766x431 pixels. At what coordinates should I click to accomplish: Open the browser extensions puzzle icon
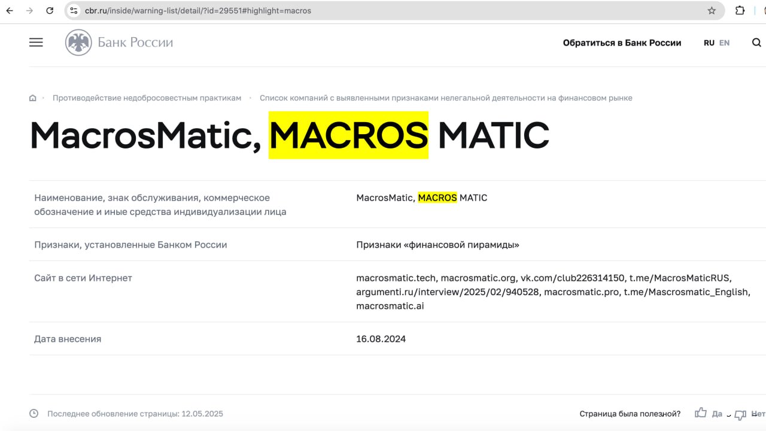click(x=740, y=10)
